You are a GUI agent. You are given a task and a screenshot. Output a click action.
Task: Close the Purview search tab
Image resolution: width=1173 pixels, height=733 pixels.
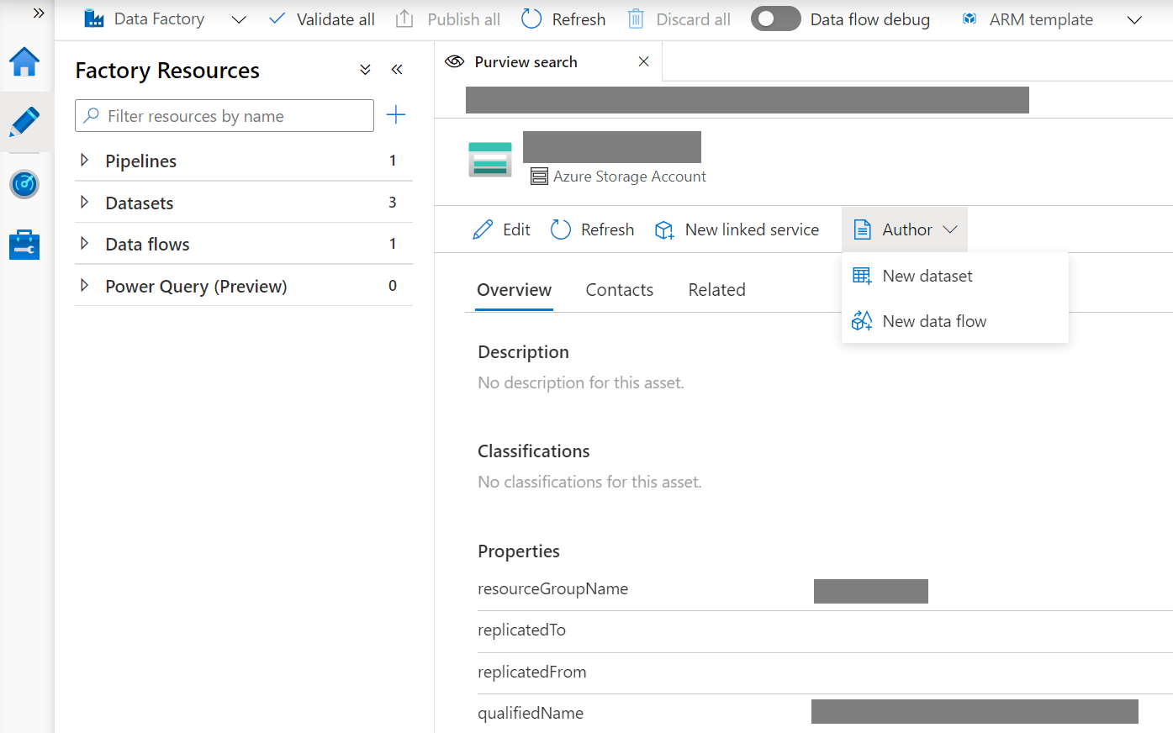pos(643,61)
